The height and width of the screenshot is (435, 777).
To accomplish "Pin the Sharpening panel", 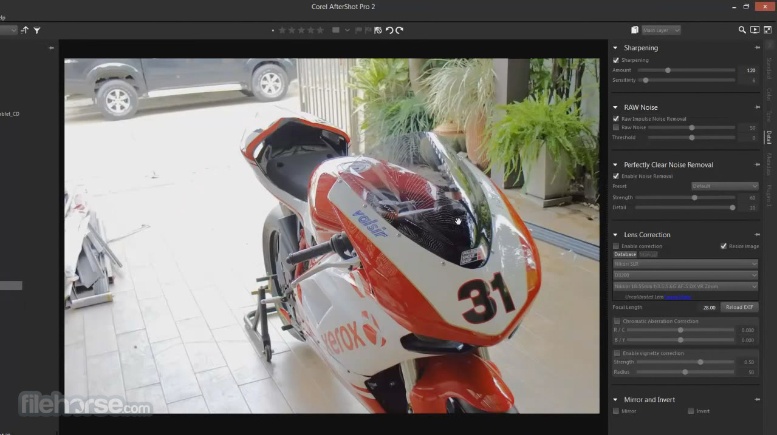I will [757, 47].
